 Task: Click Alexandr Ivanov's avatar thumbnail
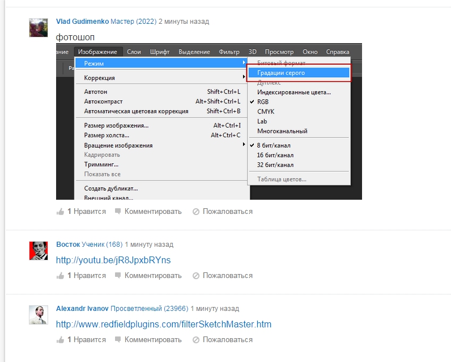tap(39, 315)
